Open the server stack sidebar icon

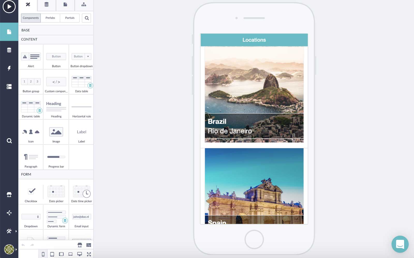(x=9, y=86)
